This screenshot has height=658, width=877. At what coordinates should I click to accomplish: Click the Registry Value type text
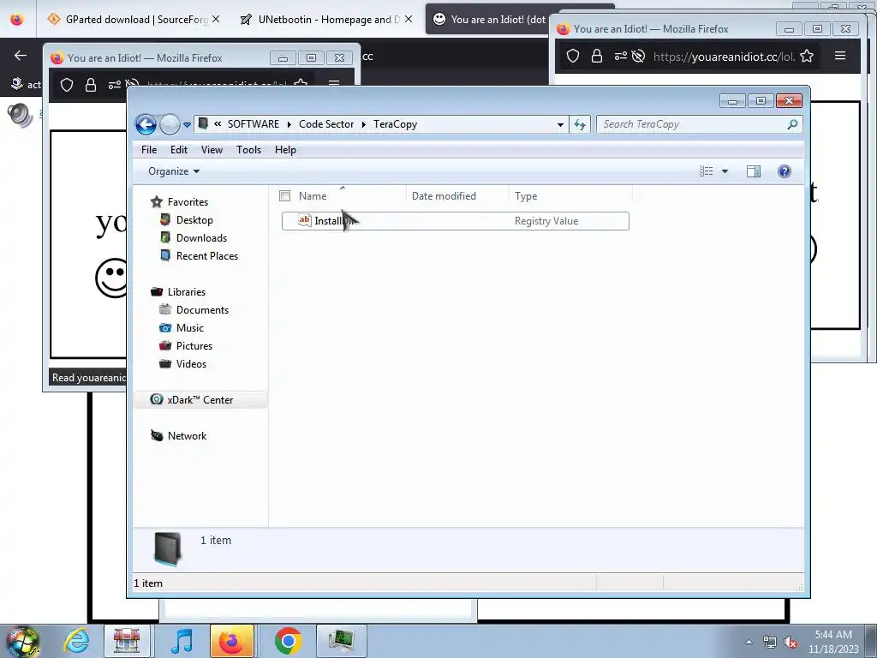pyautogui.click(x=546, y=221)
